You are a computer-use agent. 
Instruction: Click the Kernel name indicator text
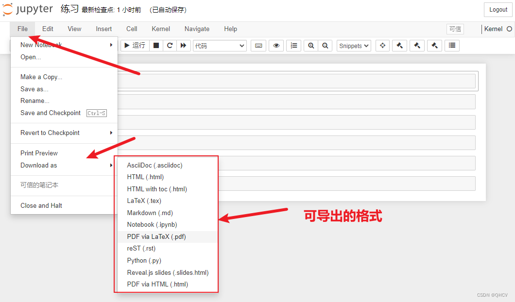(x=493, y=29)
